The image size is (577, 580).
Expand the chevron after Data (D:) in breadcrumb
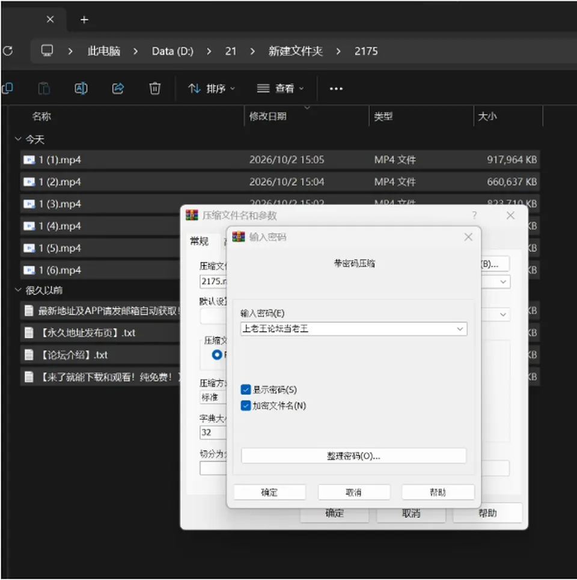click(x=209, y=51)
